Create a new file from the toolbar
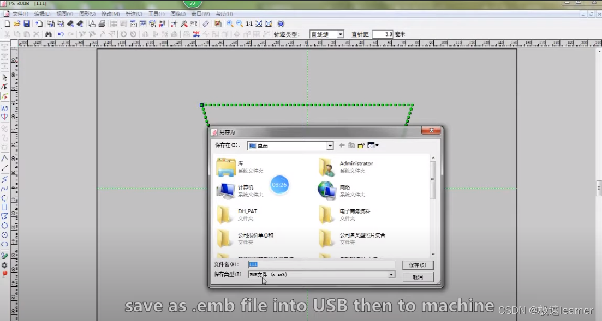Viewport: 602px width, 321px height. (7, 24)
